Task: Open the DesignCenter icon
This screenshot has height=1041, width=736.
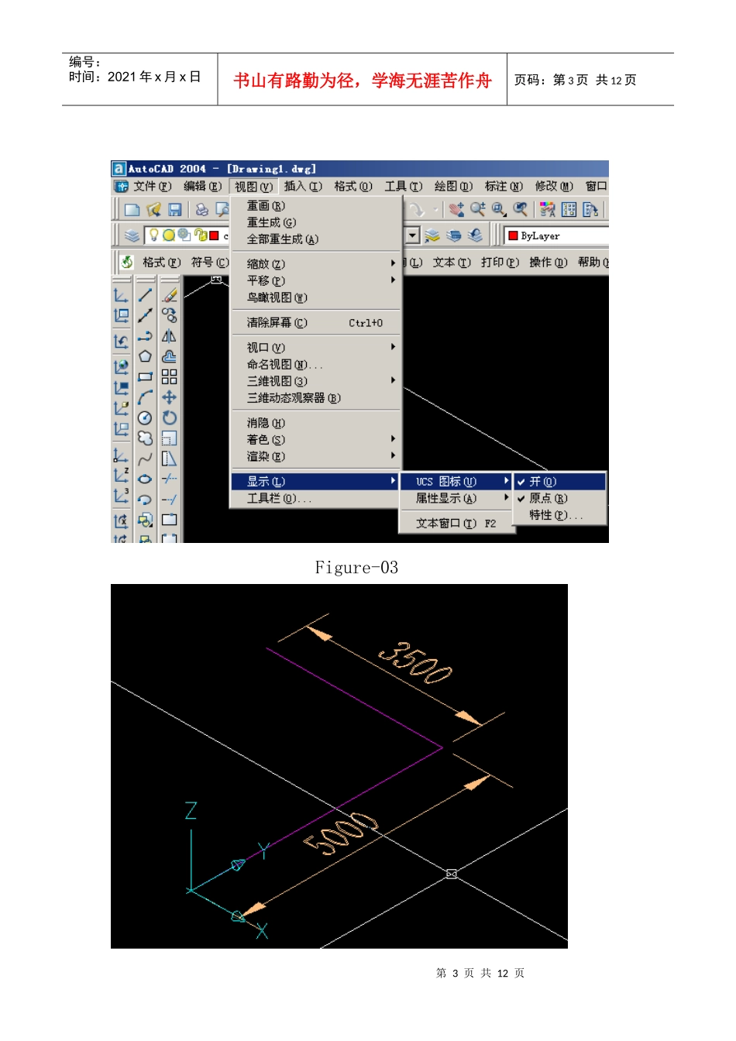Action: pyautogui.click(x=569, y=209)
